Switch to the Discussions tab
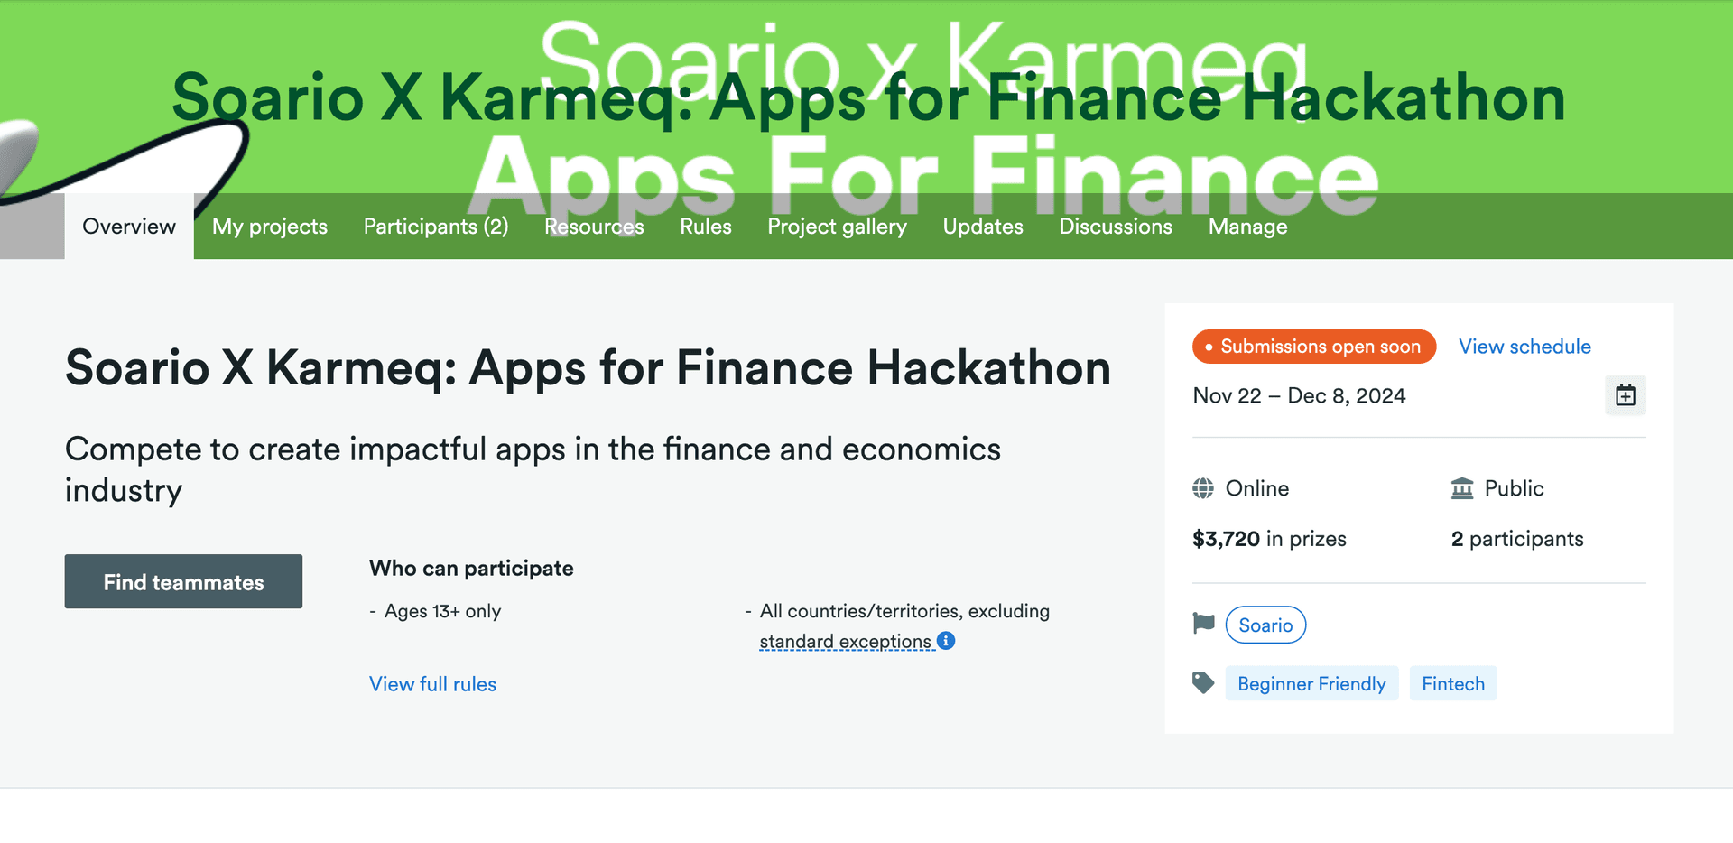This screenshot has height=843, width=1733. coord(1116,227)
